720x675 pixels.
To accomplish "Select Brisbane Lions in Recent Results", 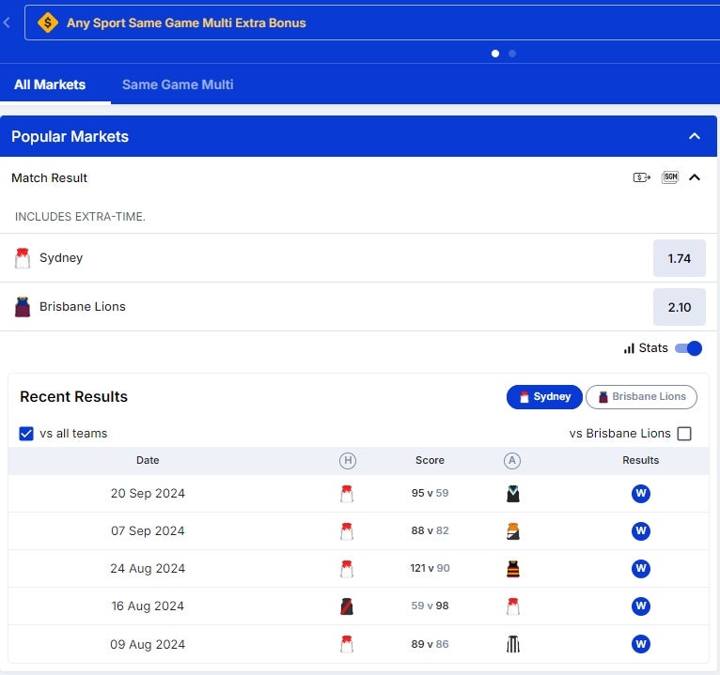I will pyautogui.click(x=641, y=397).
